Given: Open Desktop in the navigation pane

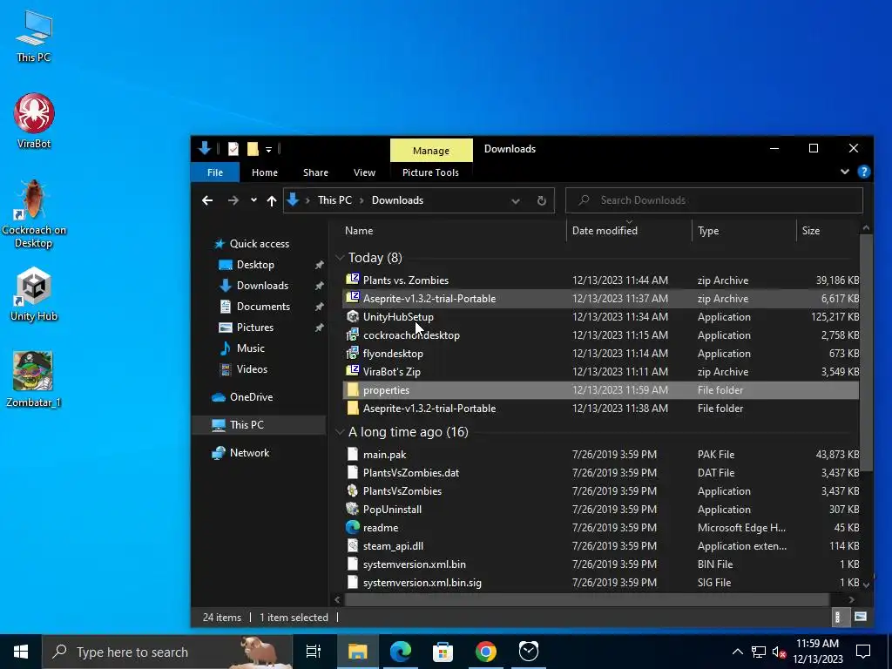Looking at the screenshot, I should (255, 265).
